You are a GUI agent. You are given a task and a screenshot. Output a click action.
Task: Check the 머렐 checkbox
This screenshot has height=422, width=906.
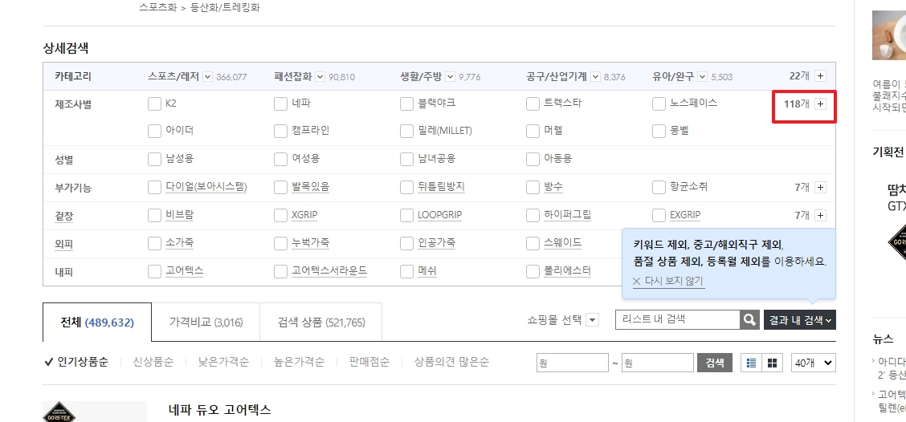pyautogui.click(x=533, y=131)
